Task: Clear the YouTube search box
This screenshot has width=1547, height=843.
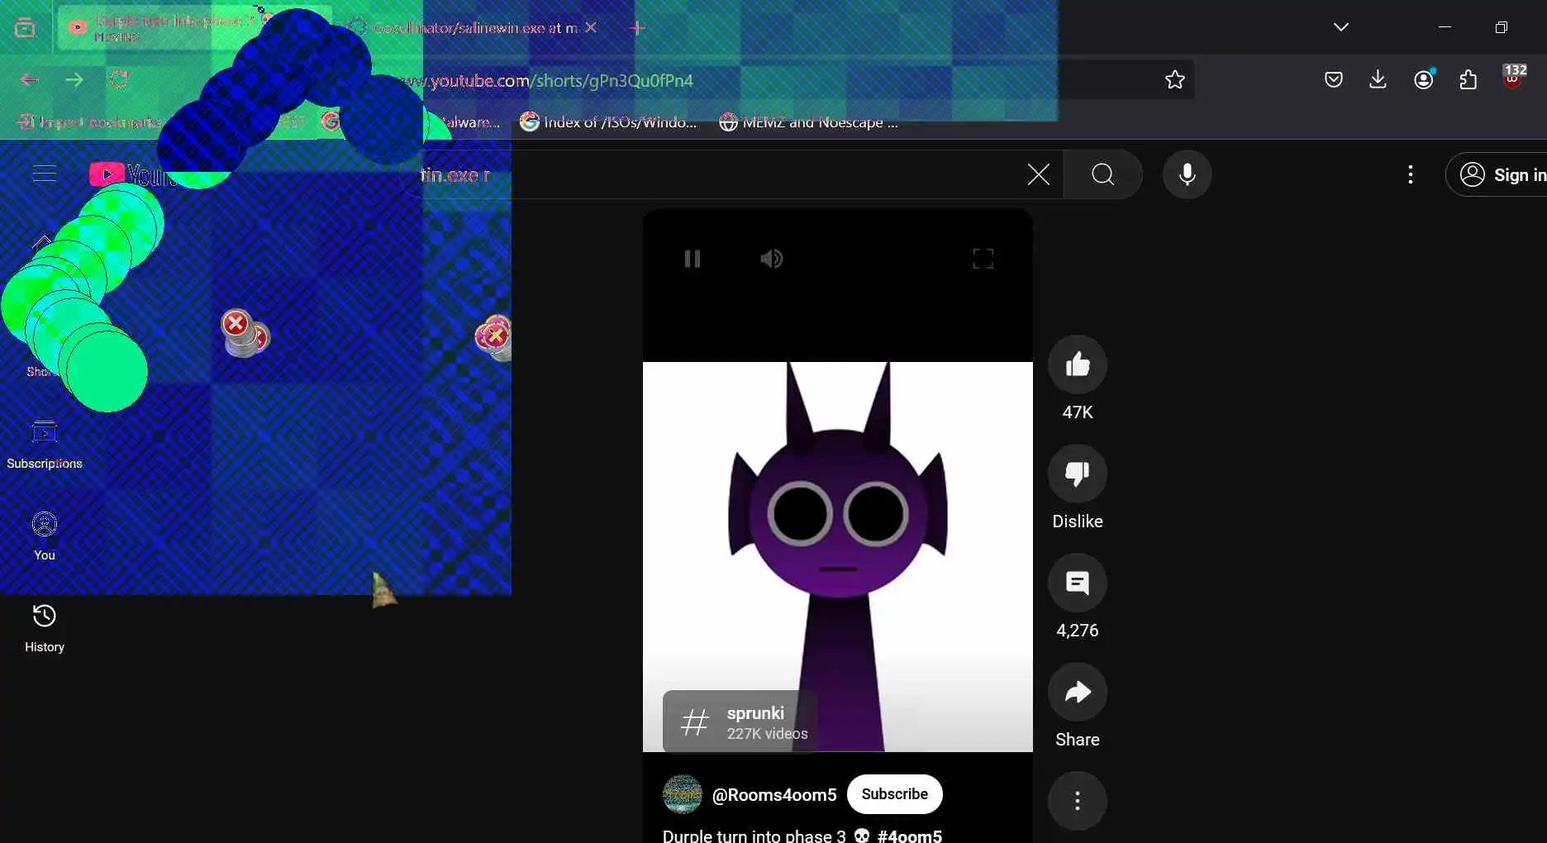Action: click(x=1039, y=174)
